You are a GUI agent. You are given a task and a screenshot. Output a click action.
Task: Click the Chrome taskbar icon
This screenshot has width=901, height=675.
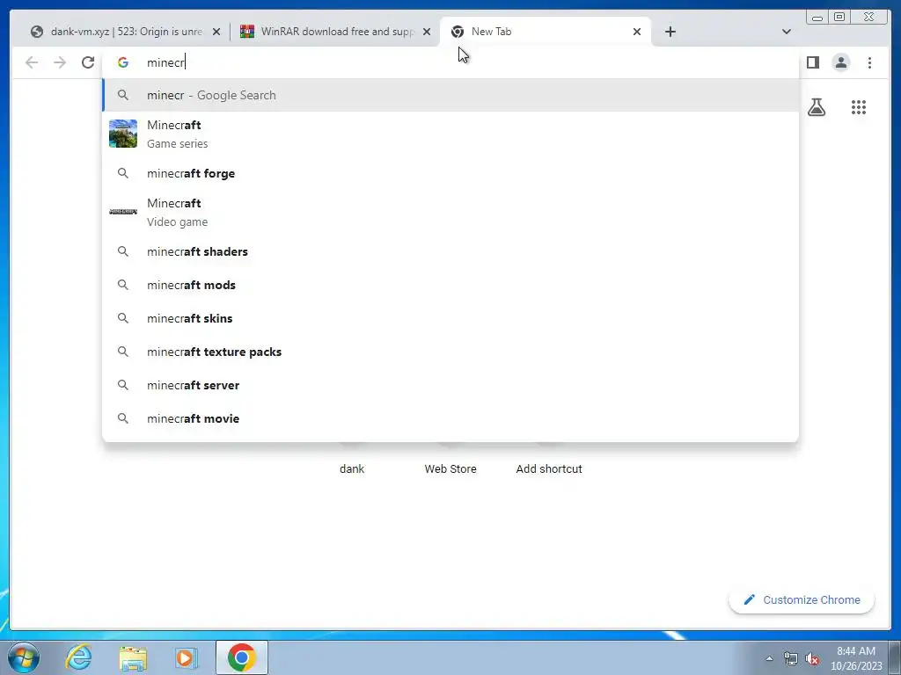pyautogui.click(x=242, y=657)
